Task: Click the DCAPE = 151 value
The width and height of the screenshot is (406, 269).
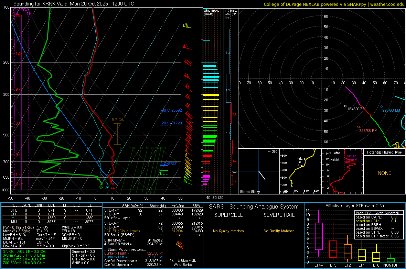Action: click(14, 242)
